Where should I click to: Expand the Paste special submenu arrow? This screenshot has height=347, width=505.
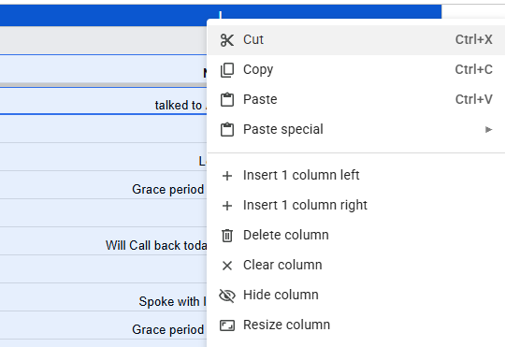point(488,129)
